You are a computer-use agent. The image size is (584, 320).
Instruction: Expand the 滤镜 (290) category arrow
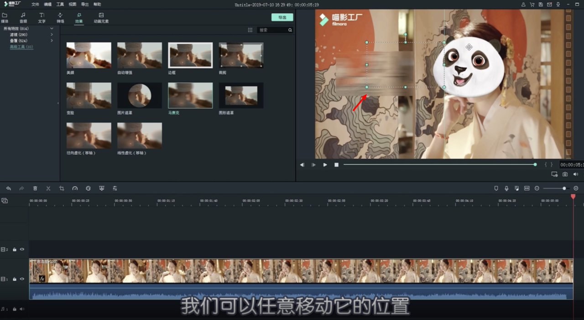(52, 35)
